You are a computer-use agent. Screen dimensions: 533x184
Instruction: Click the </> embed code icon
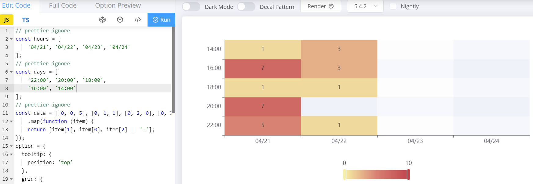pos(138,20)
